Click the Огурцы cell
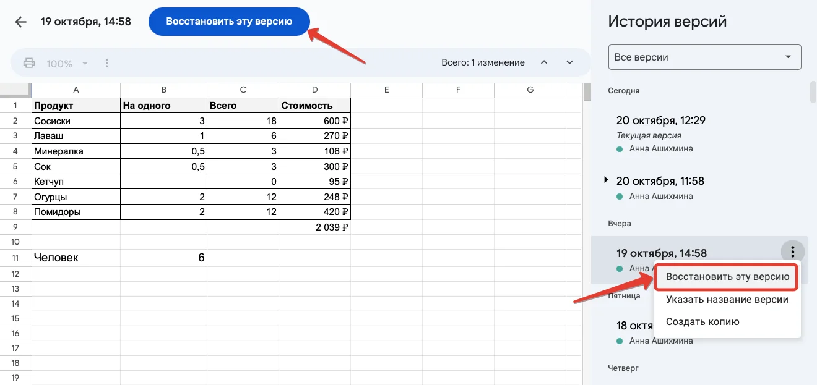This screenshot has height=385, width=817. (x=76, y=197)
